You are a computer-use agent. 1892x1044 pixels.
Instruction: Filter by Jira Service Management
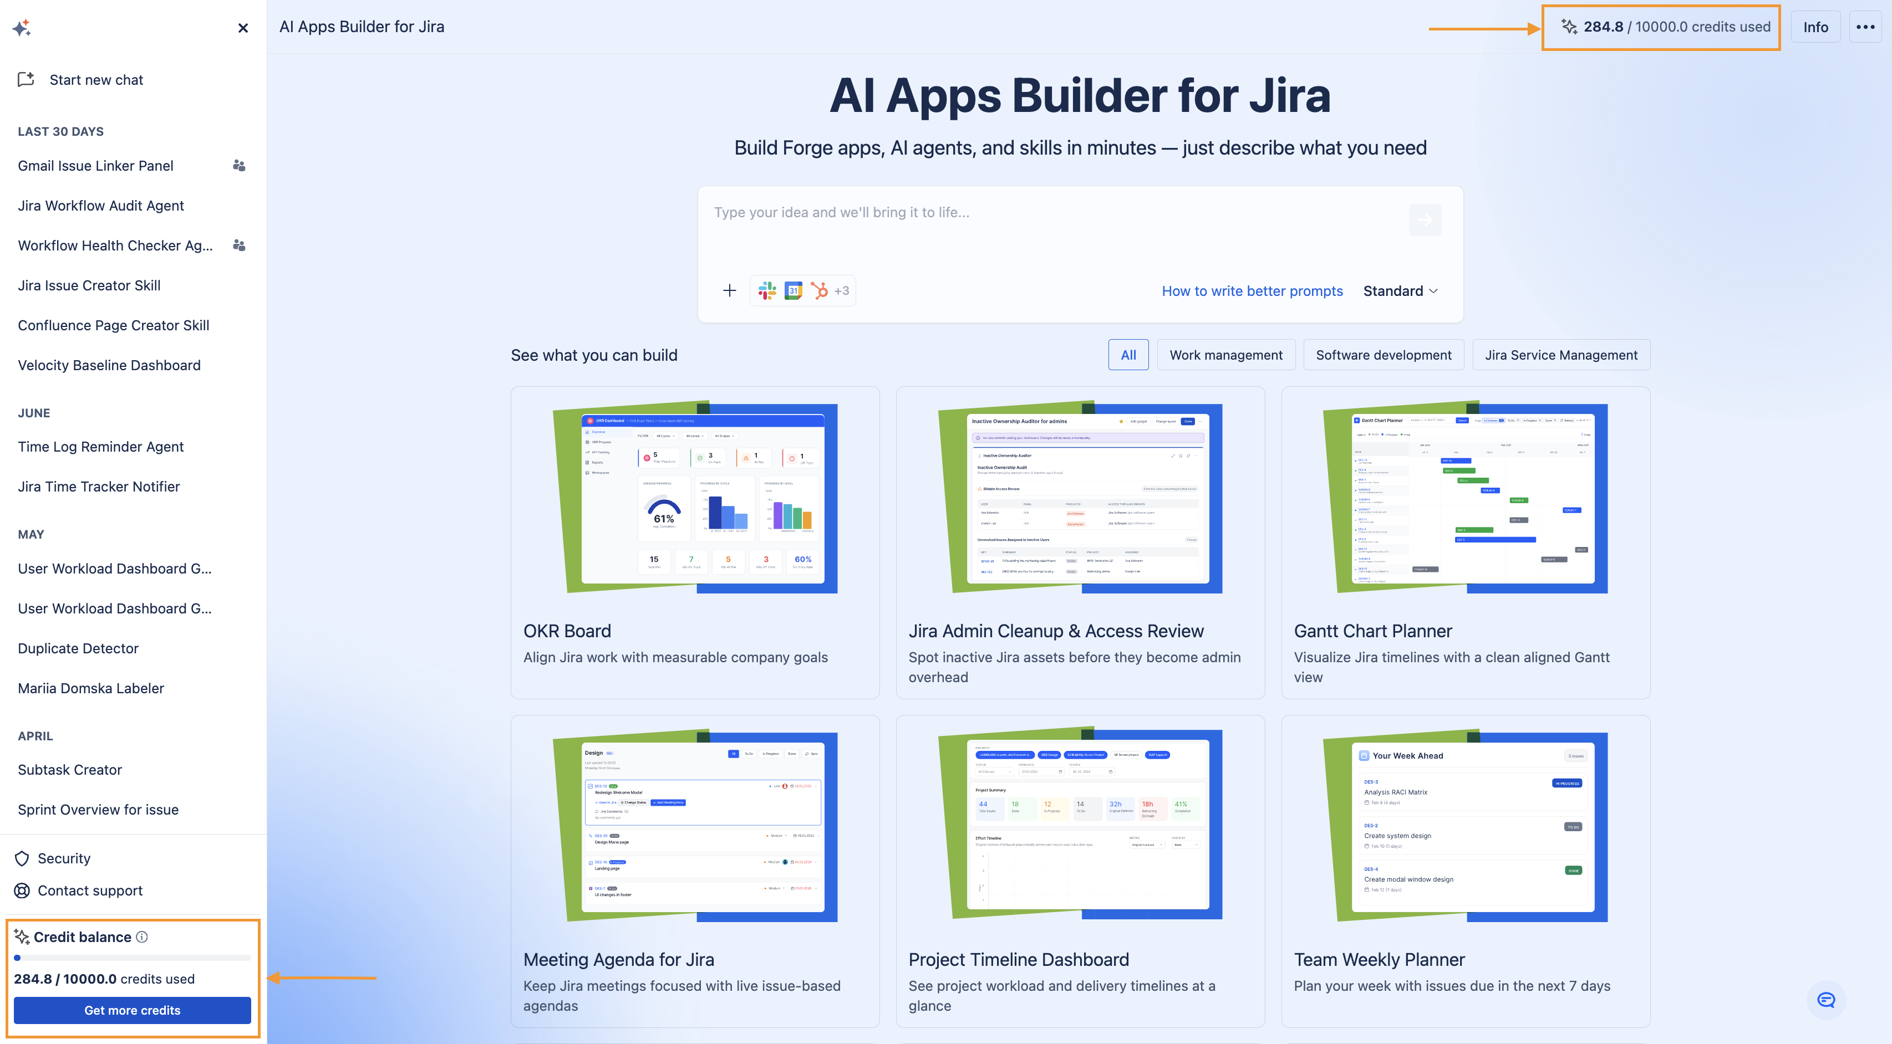[x=1561, y=355]
